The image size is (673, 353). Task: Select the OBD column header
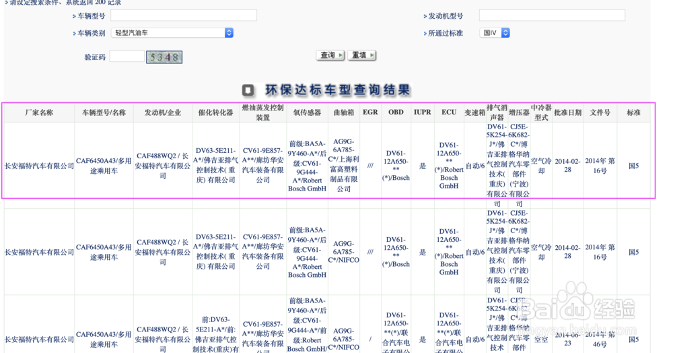tap(396, 112)
